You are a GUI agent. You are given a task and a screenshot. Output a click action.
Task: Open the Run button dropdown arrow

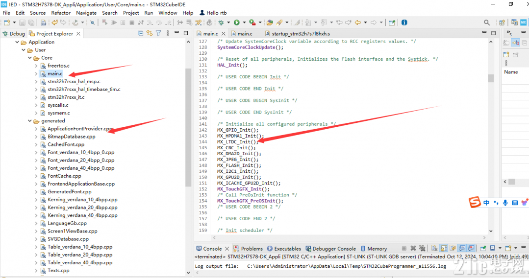click(244, 23)
